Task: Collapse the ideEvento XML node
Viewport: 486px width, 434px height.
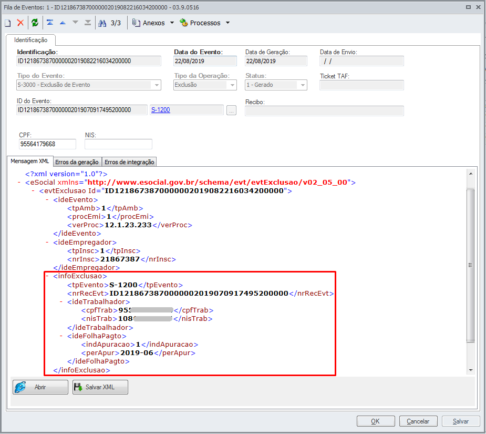Action: (47, 199)
